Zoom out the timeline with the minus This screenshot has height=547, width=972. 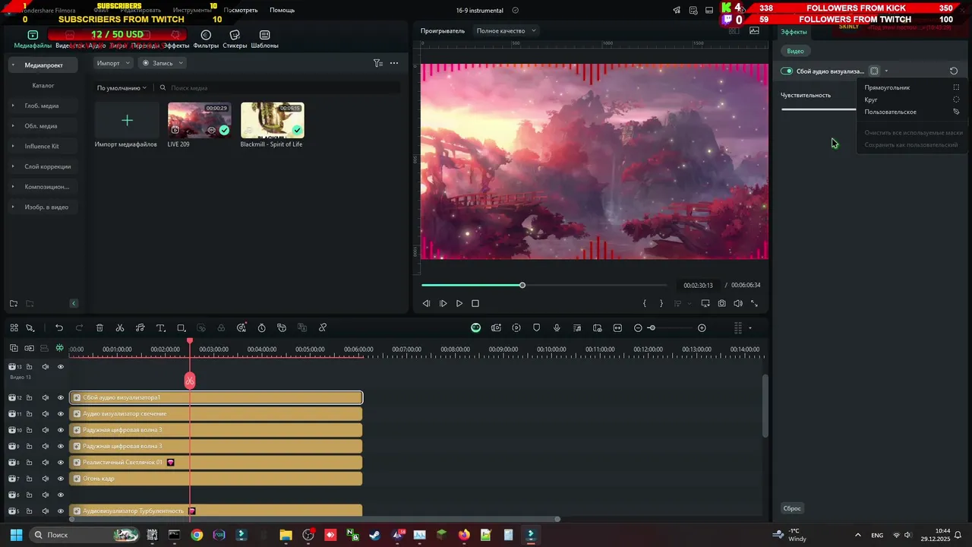coord(638,327)
